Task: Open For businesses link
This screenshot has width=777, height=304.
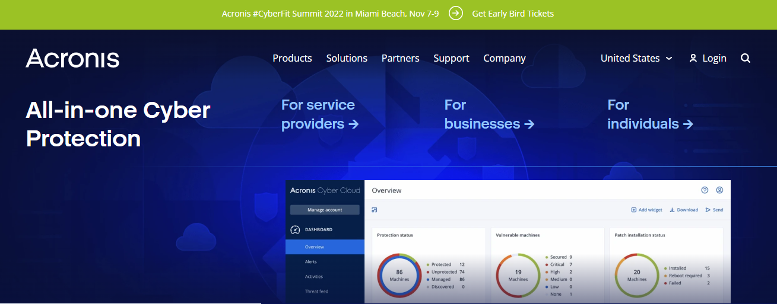Action: click(489, 114)
